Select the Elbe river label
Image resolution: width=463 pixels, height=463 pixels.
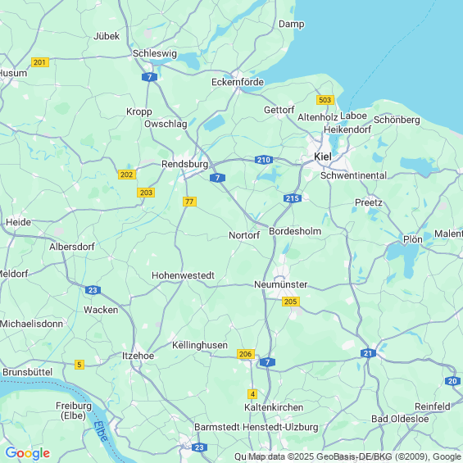101,431
